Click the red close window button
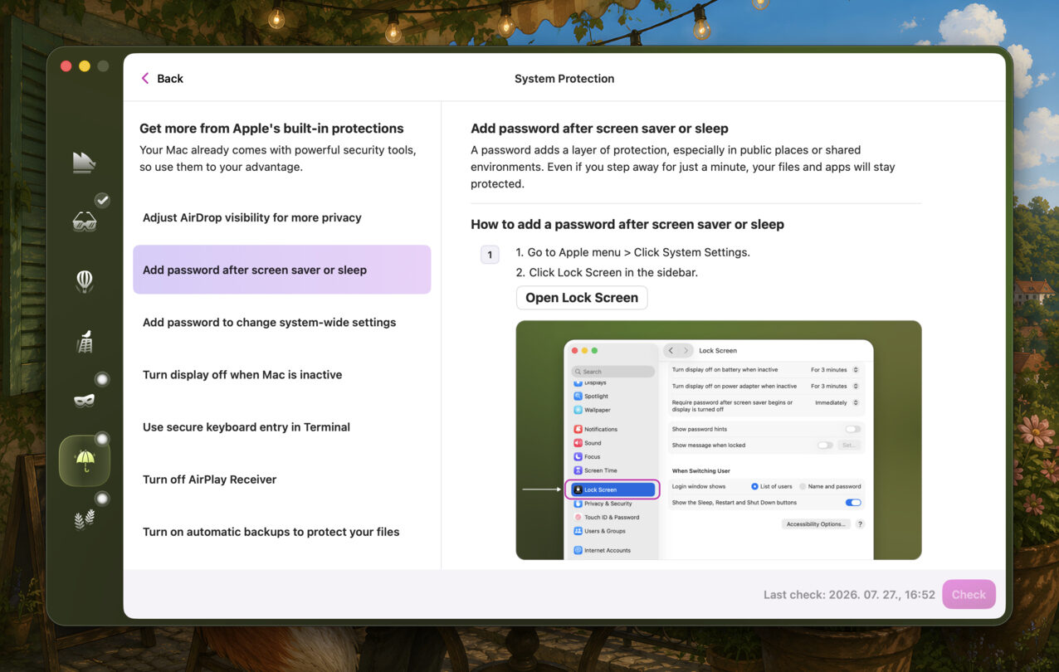This screenshot has height=672, width=1059. pyautogui.click(x=66, y=66)
